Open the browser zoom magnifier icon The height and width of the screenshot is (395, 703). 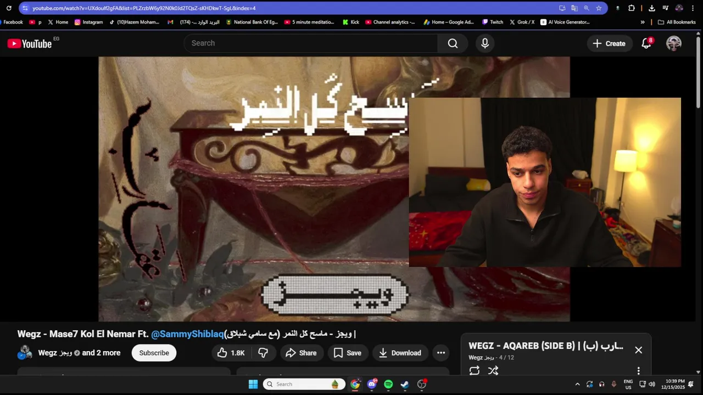587,8
